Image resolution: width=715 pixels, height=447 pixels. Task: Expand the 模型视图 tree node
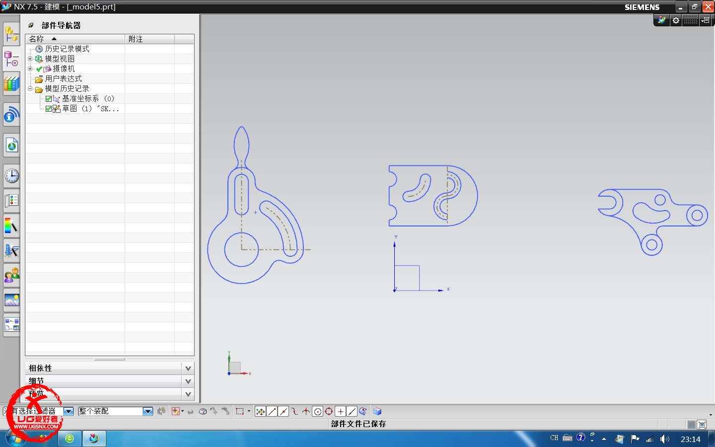tap(30, 59)
